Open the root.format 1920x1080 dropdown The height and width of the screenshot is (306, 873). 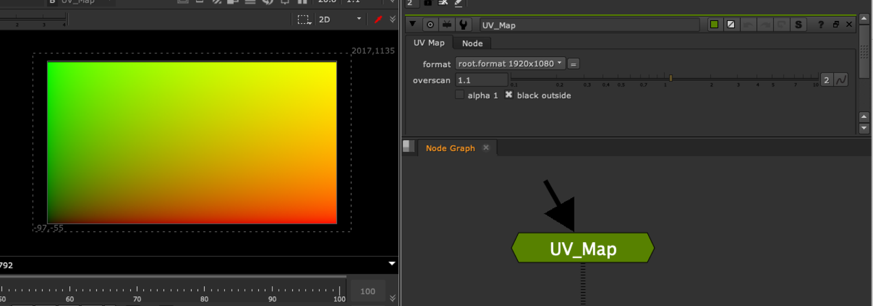coord(510,64)
